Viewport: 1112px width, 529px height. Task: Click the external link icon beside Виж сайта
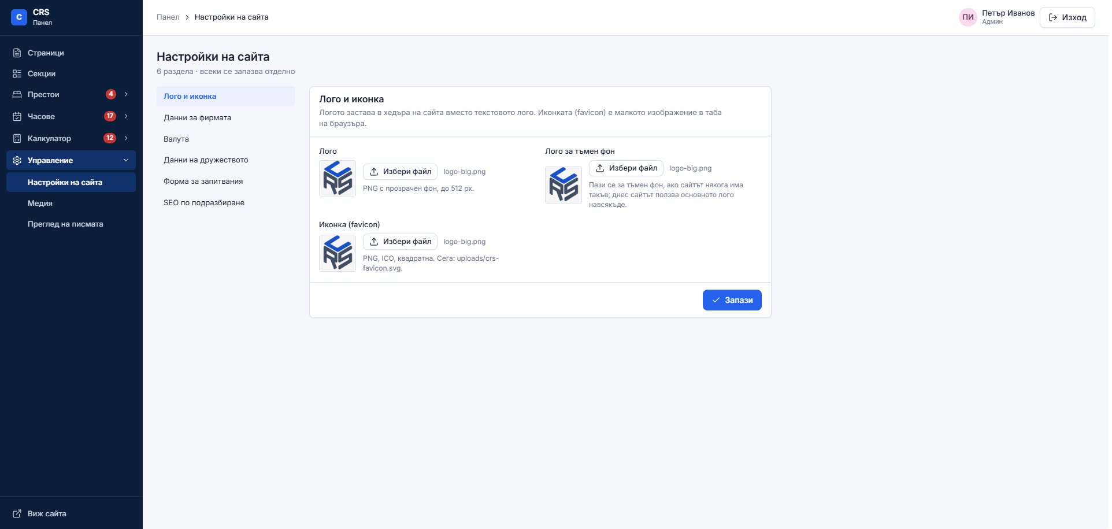coord(17,513)
